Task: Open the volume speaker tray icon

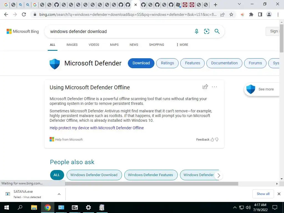Action: (x=248, y=207)
